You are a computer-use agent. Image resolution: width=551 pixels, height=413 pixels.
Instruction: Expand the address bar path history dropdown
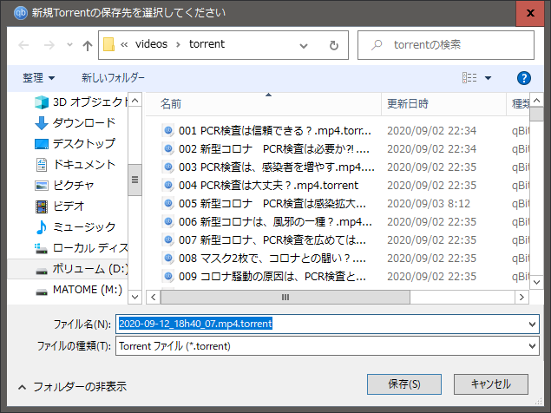coord(309,45)
